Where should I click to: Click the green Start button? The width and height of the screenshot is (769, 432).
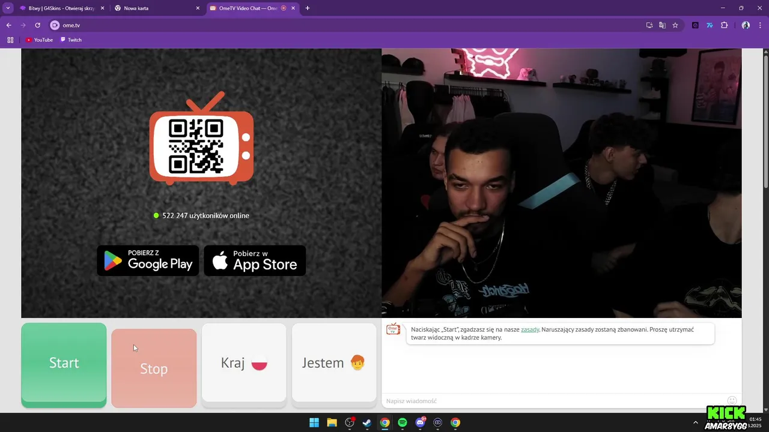[64, 365]
